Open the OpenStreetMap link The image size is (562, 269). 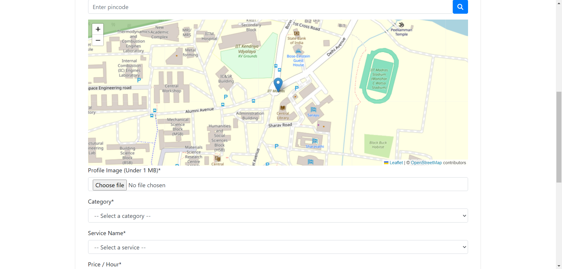tap(426, 163)
